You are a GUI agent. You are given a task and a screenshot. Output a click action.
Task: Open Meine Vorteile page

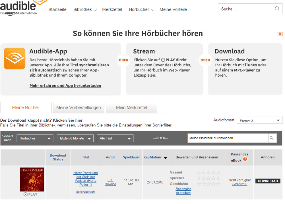point(173,9)
